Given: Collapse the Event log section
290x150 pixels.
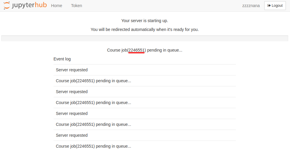Looking at the screenshot, I should tap(62, 59).
